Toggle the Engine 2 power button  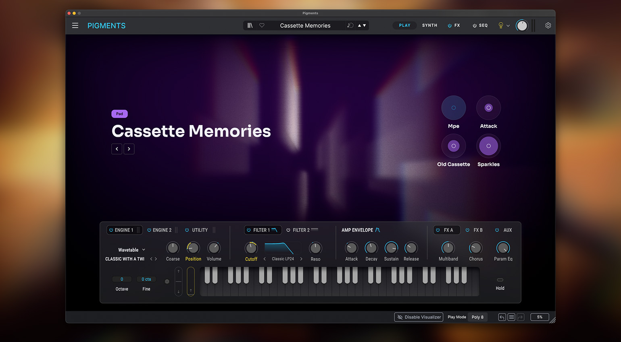149,230
